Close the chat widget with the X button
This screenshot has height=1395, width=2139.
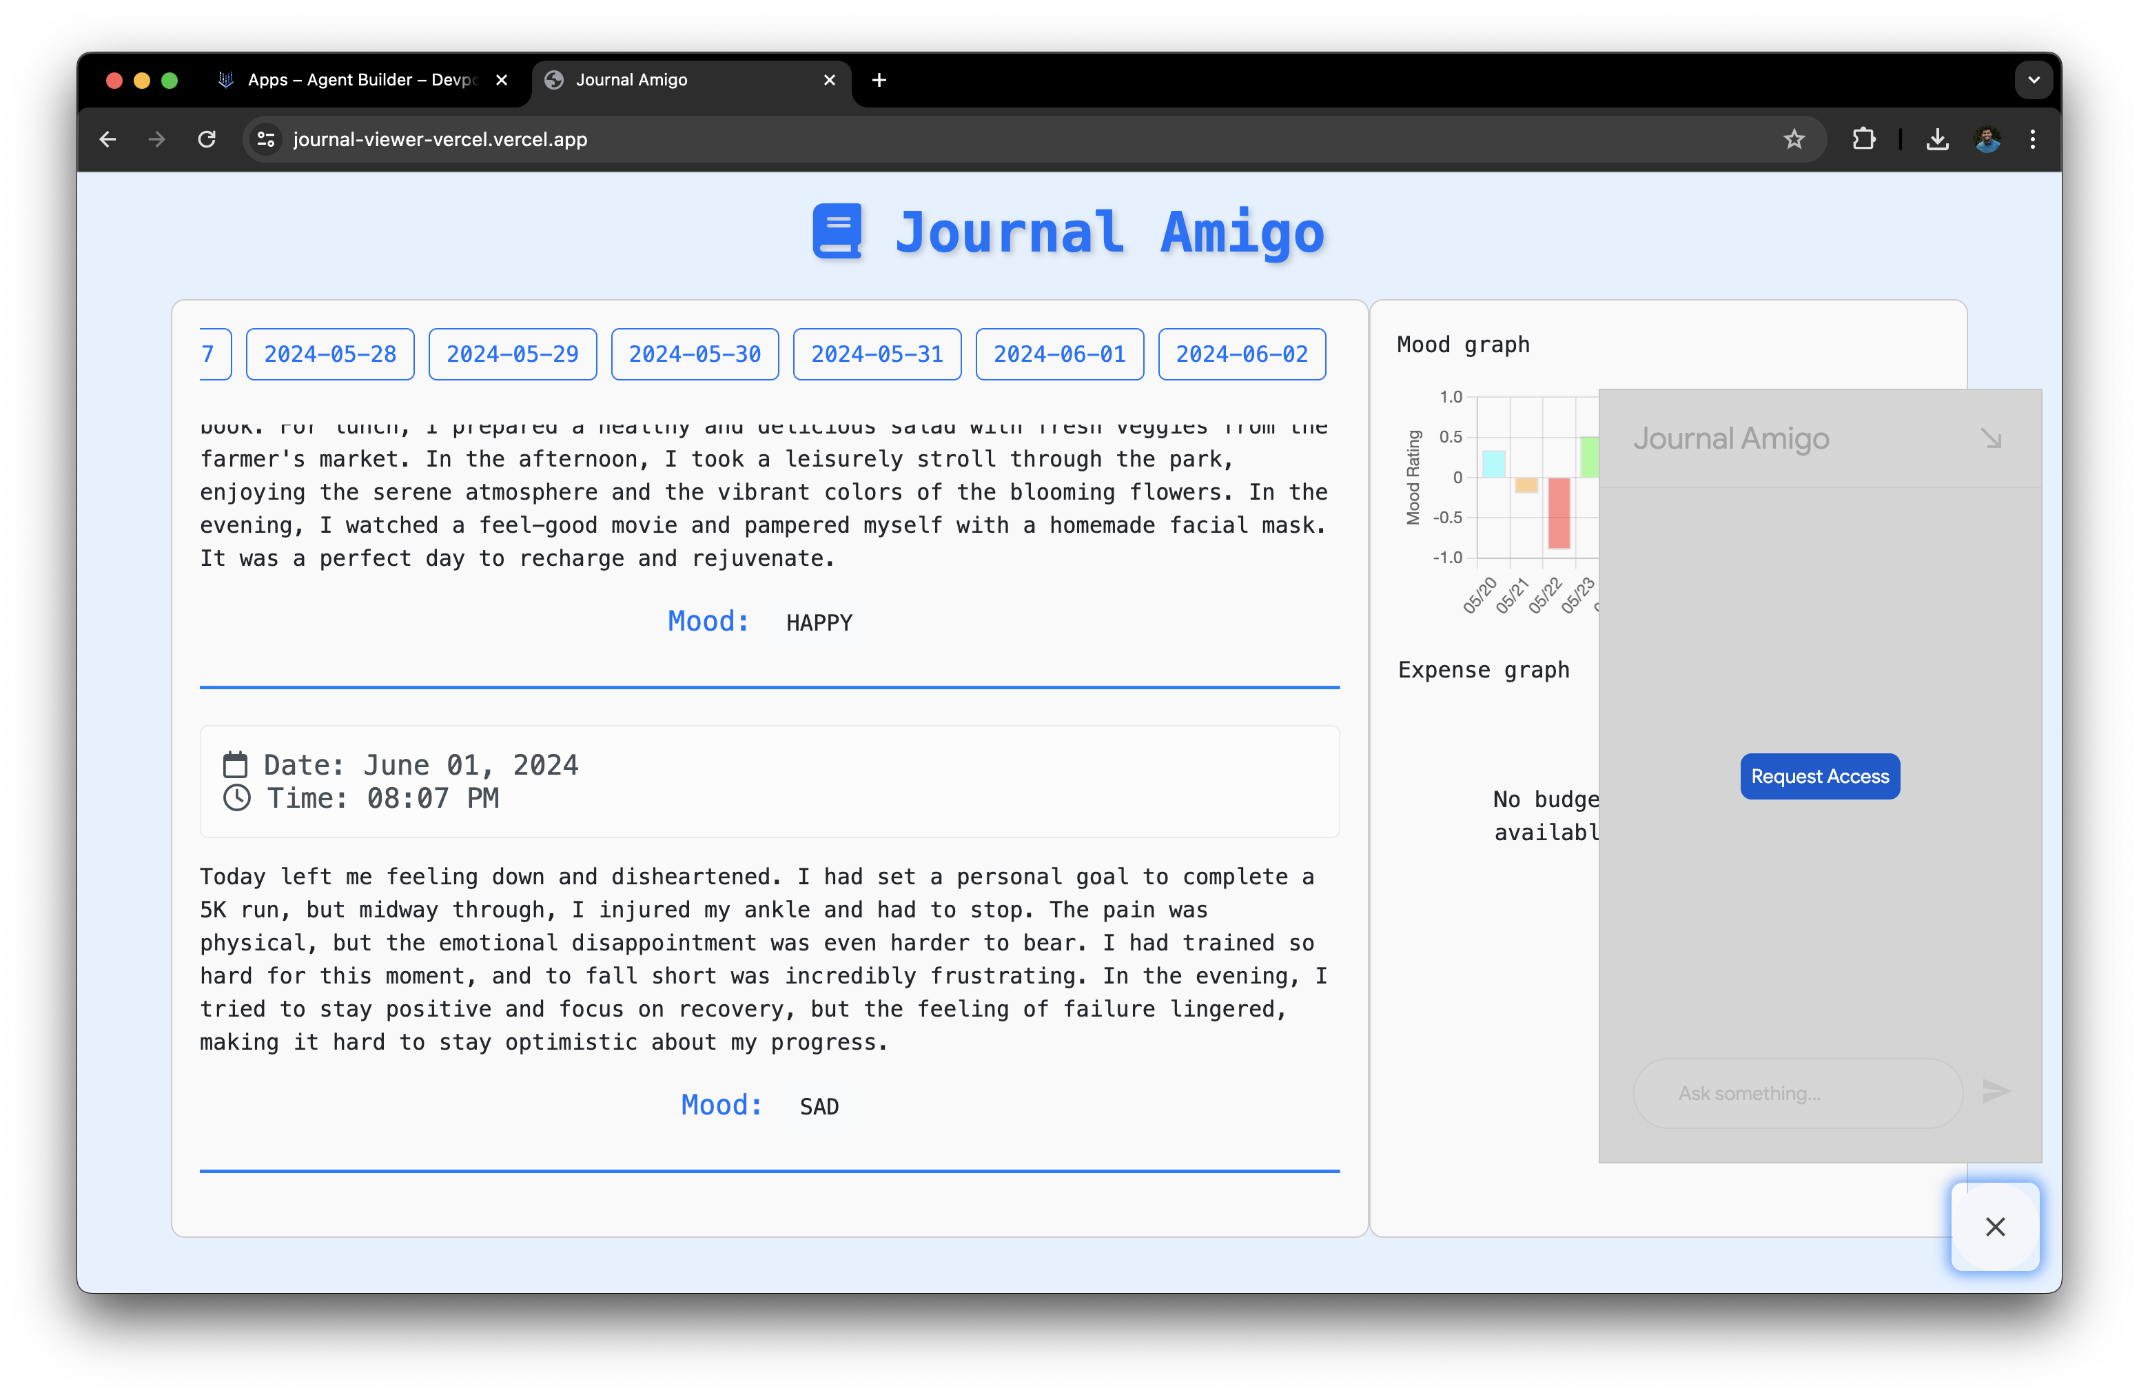coord(1995,1227)
